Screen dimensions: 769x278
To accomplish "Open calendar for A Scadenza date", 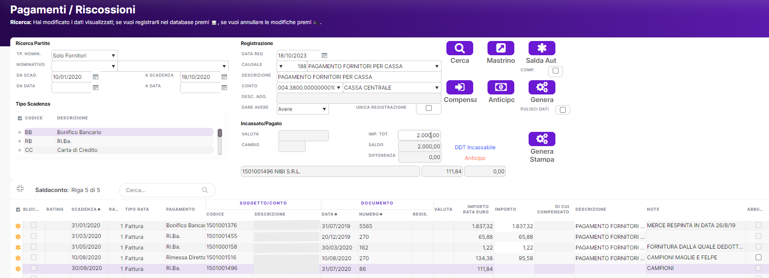I will [x=224, y=77].
